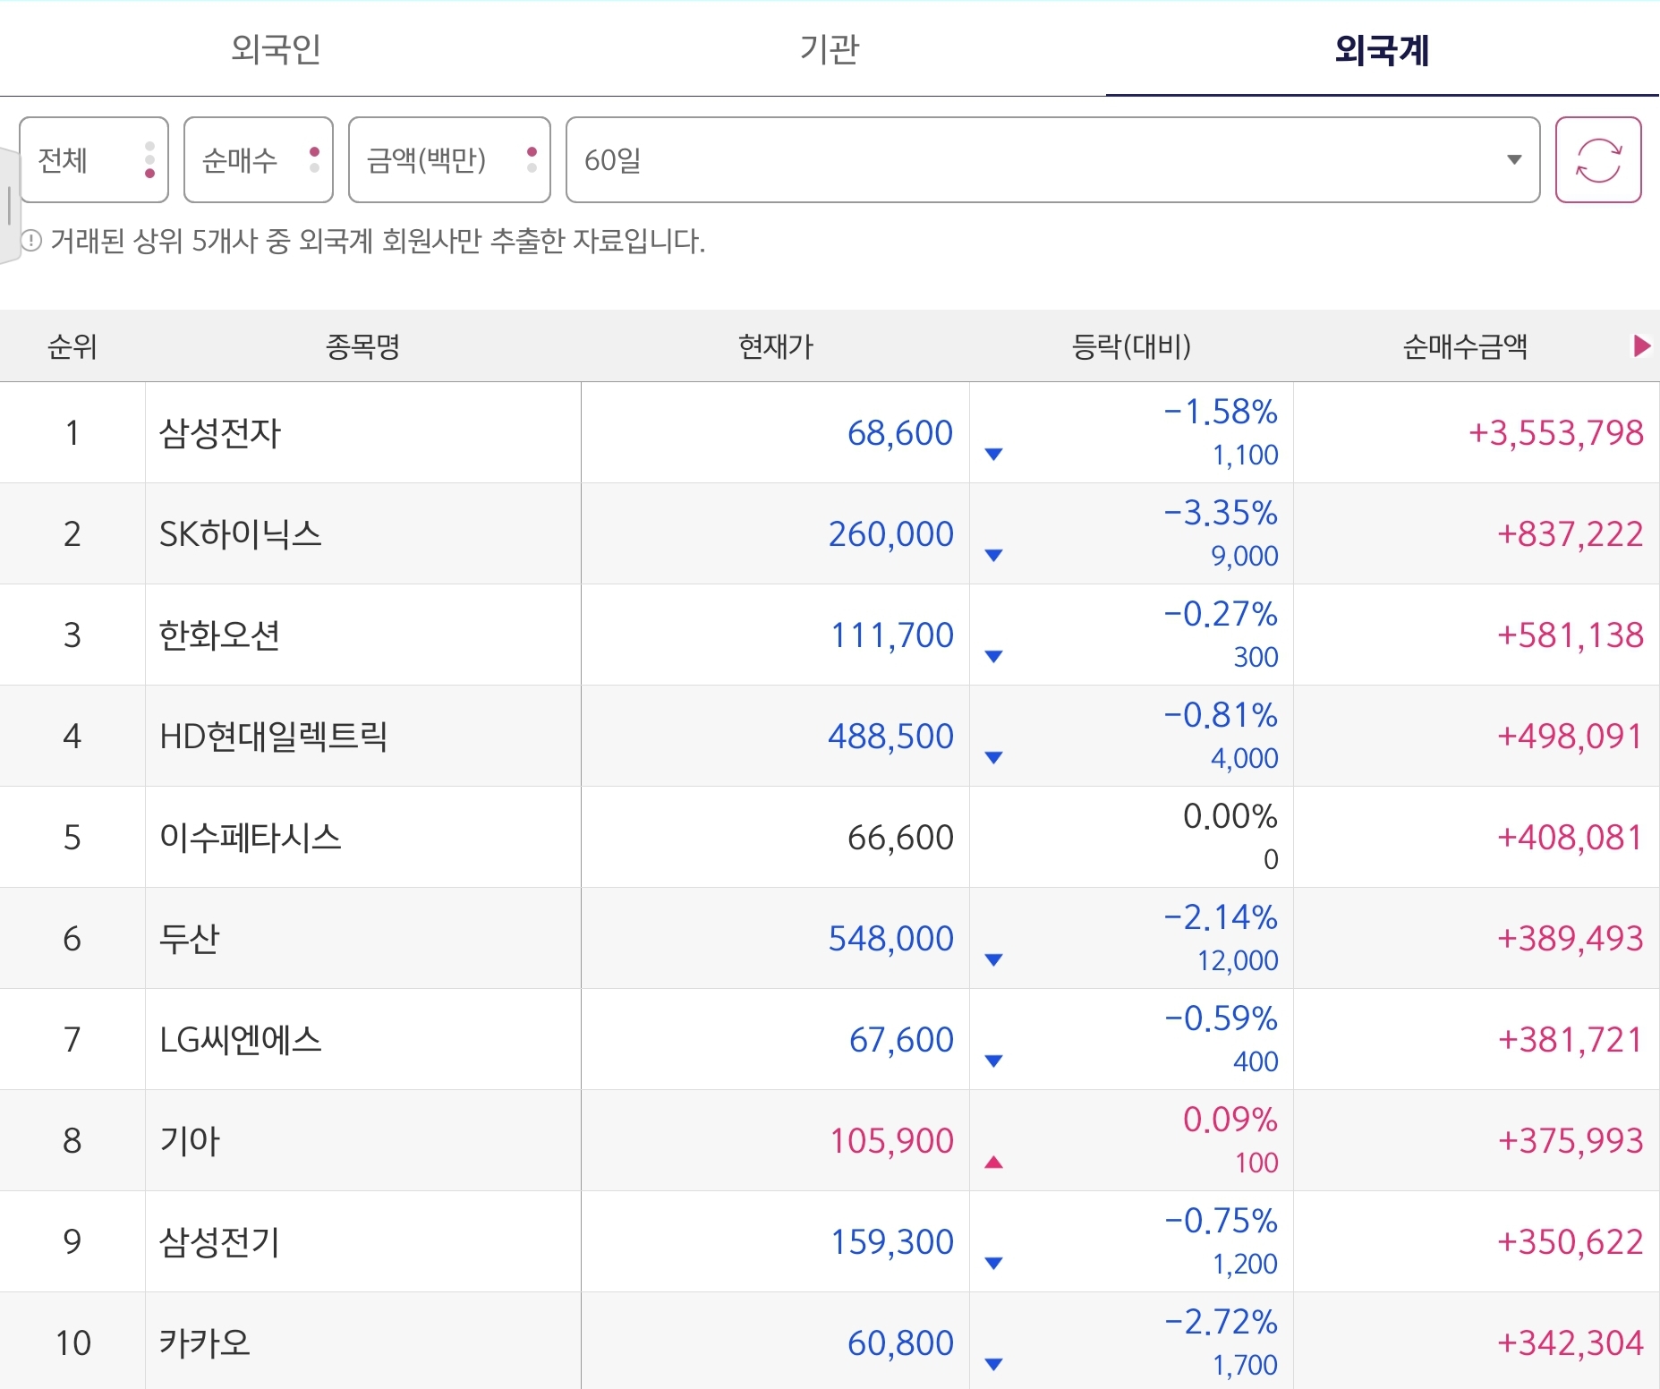Select the 외국계 tab

(x=1383, y=48)
